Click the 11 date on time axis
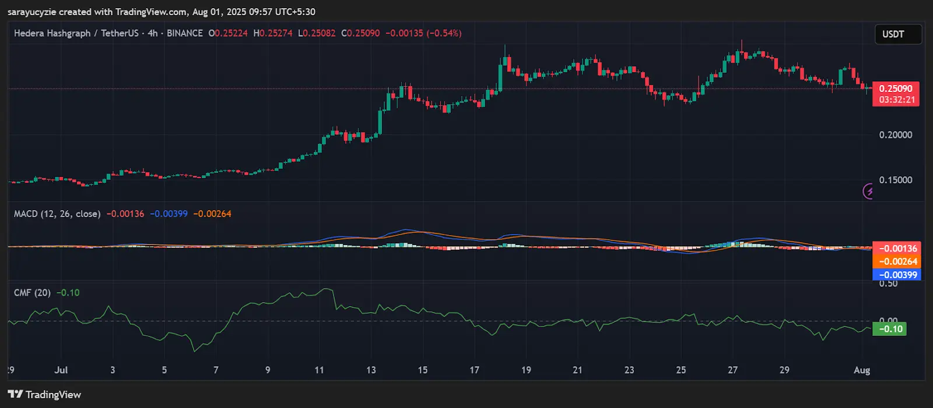933x408 pixels. 319,370
